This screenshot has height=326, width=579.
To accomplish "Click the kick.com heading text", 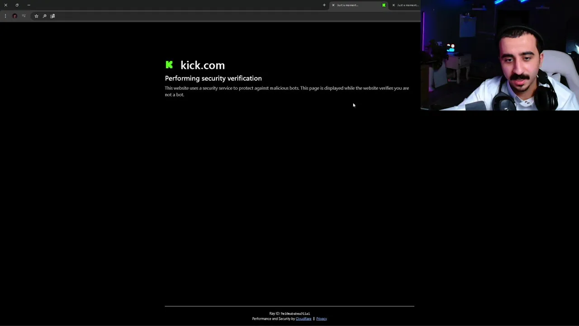I will tap(203, 65).
